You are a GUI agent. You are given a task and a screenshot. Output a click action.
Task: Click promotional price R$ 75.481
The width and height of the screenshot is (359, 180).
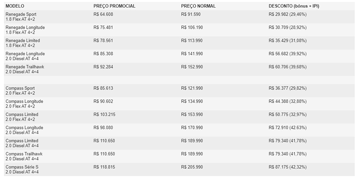[103, 27]
